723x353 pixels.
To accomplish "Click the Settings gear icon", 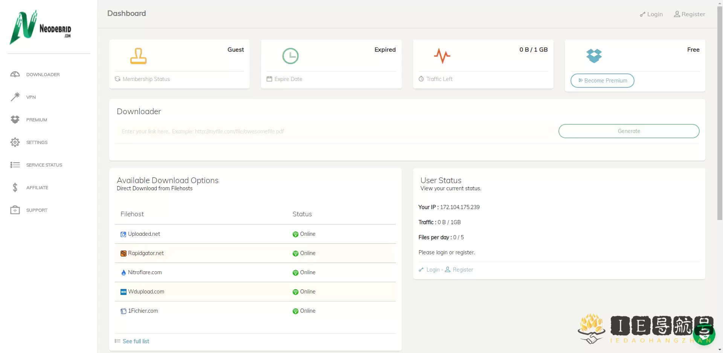I will (x=15, y=142).
